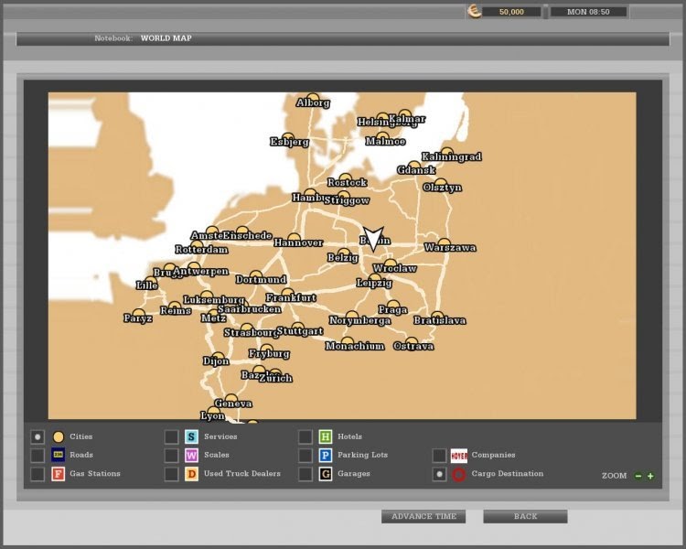This screenshot has height=549, width=686.
Task: Click the Alborg city marker
Action: (x=313, y=97)
